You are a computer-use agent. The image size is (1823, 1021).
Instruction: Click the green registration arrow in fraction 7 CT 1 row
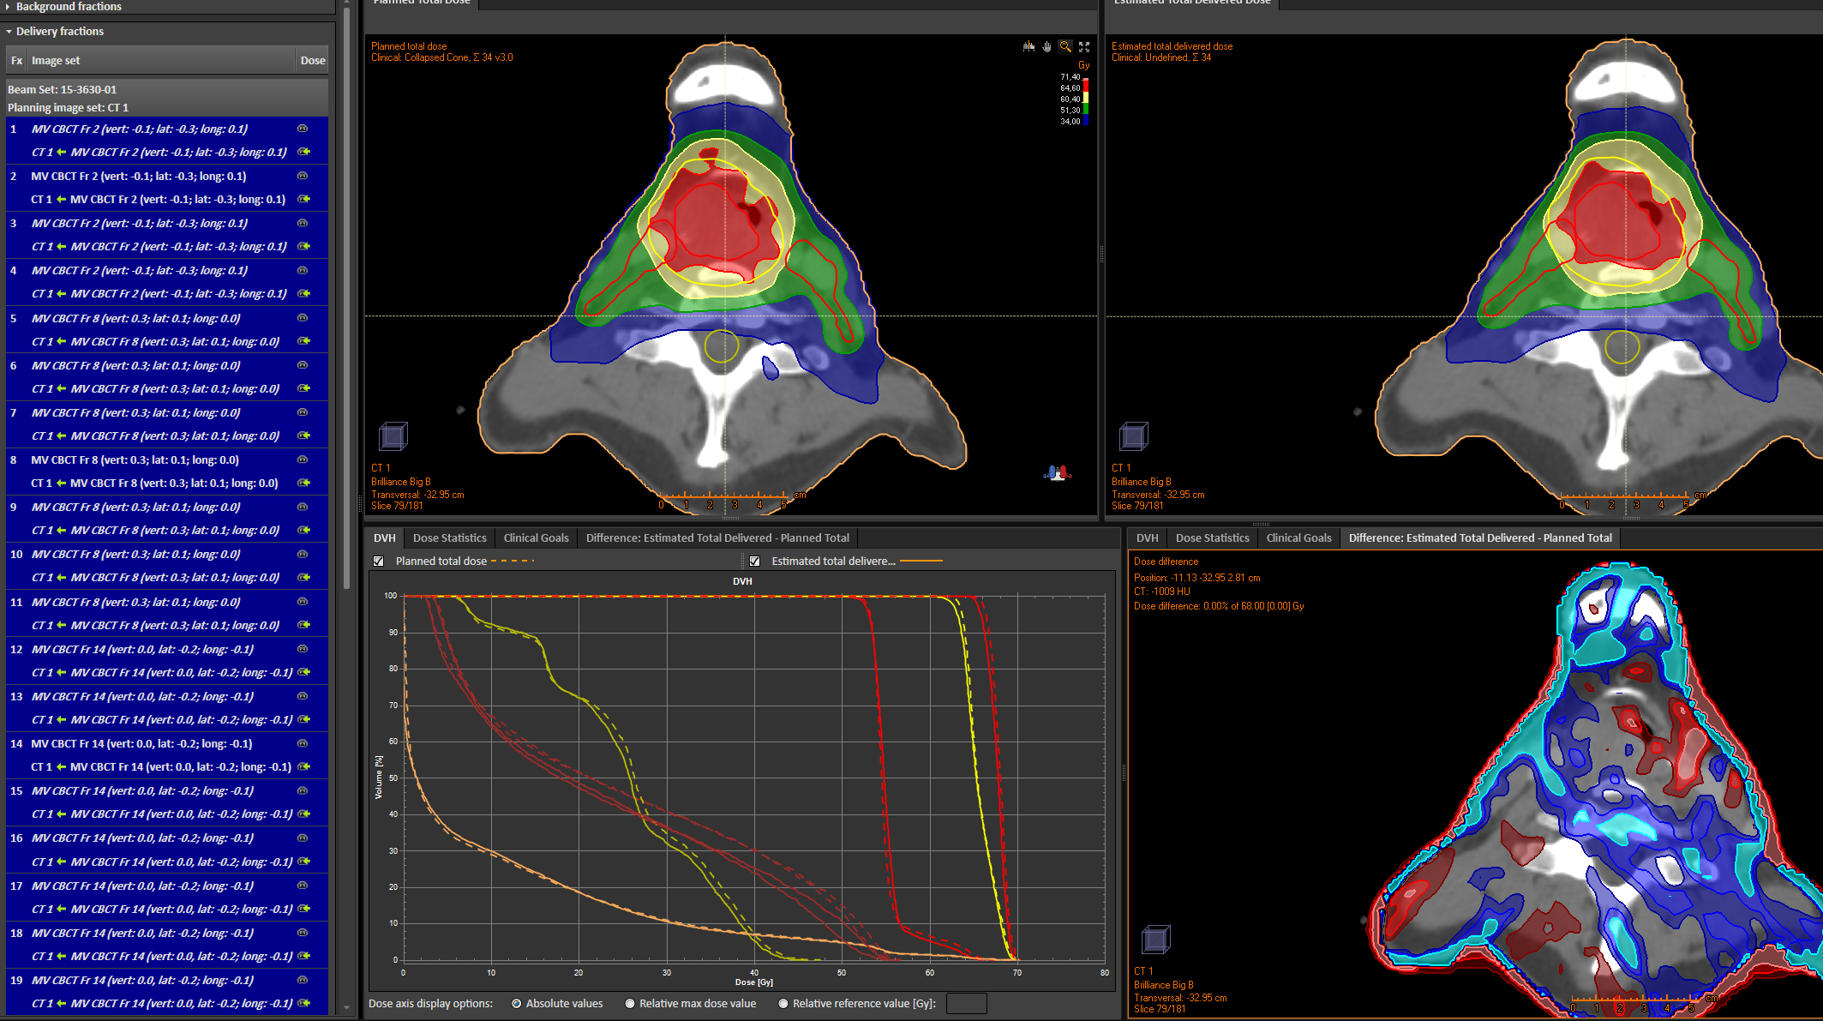(62, 435)
